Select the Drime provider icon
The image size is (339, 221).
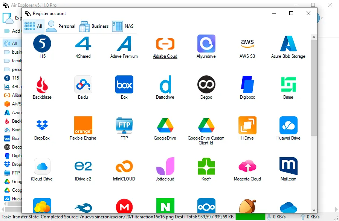click(289, 84)
